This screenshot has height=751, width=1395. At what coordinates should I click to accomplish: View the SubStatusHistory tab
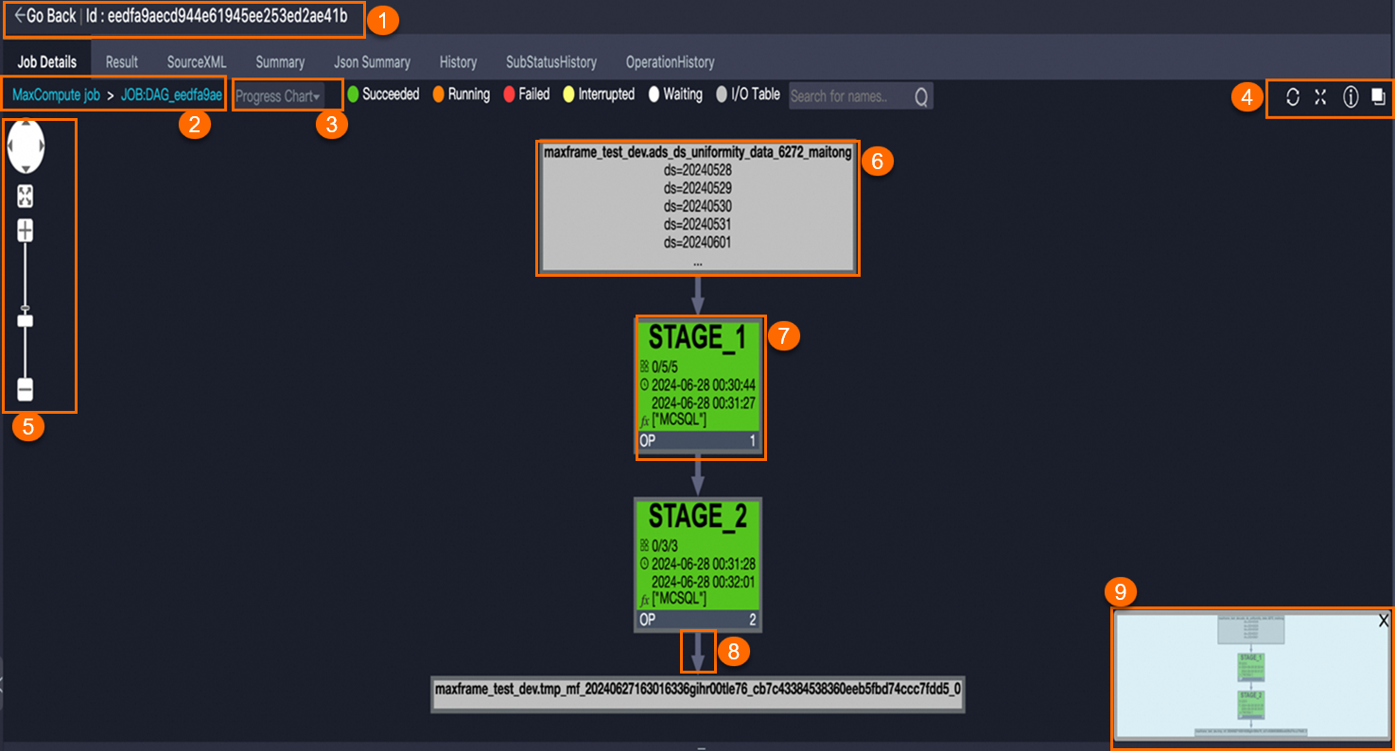(551, 62)
